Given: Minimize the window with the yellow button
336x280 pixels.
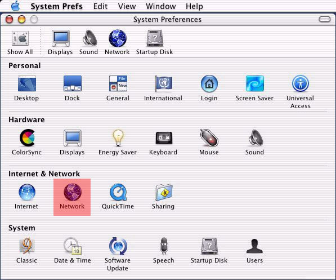Looking at the screenshot, I should tap(21, 19).
